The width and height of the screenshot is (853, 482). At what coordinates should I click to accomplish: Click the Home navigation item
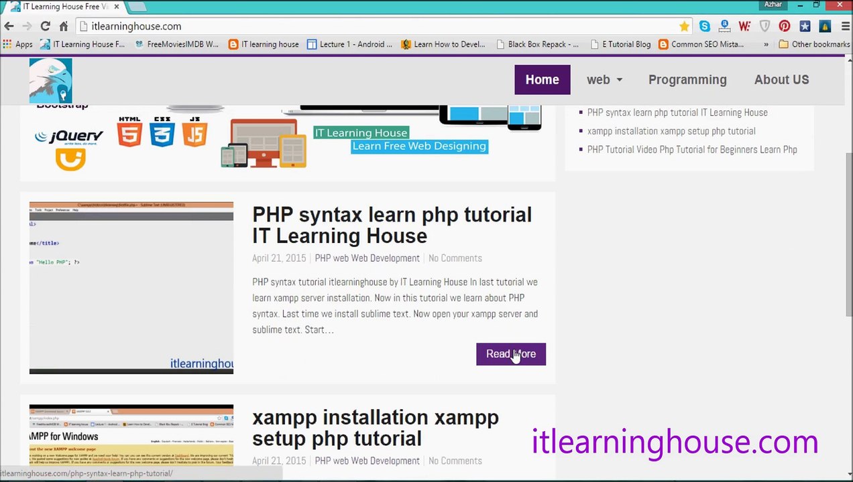(x=542, y=80)
